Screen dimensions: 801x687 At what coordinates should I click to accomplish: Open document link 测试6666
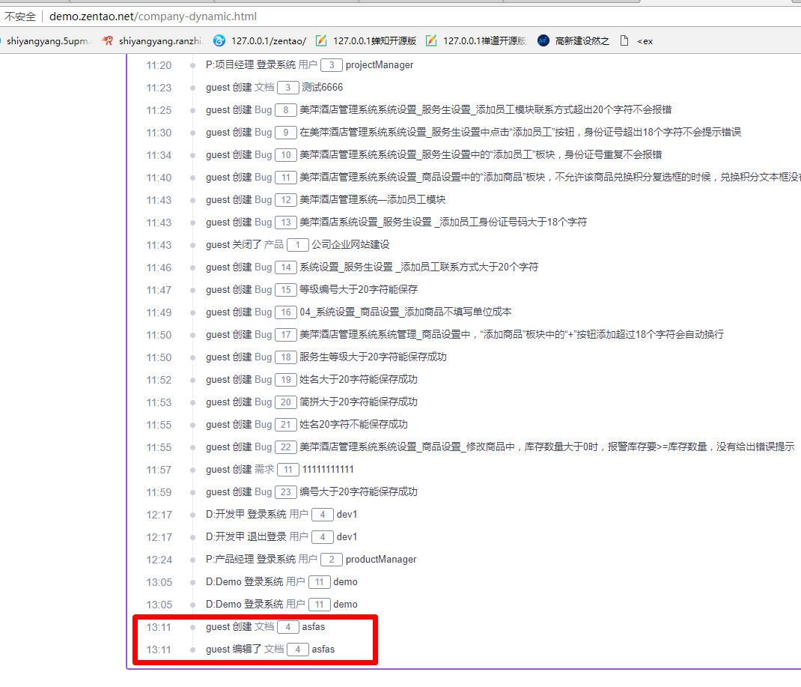(x=323, y=88)
